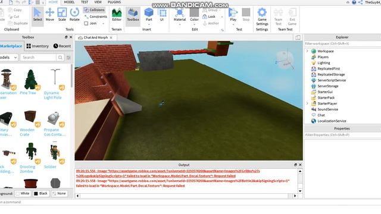Switch to the MODEL ribbon tab

[69, 2]
